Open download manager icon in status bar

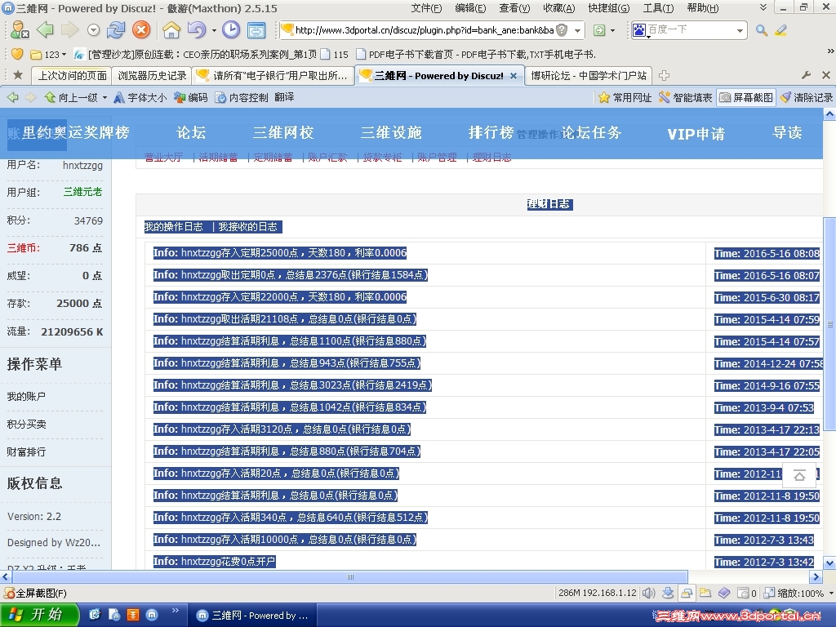[668, 593]
